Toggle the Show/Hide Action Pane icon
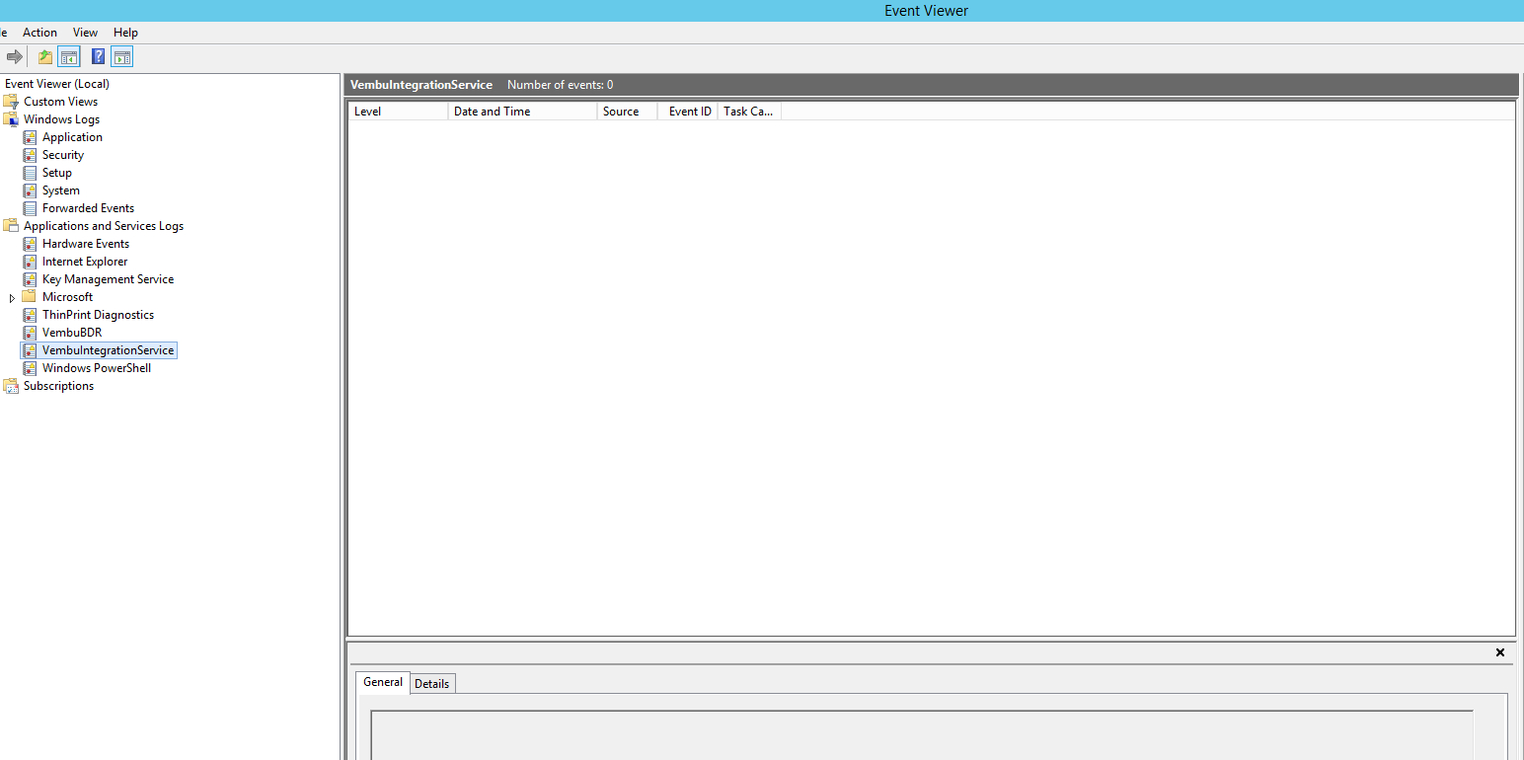Image resolution: width=1524 pixels, height=760 pixels. [x=121, y=57]
